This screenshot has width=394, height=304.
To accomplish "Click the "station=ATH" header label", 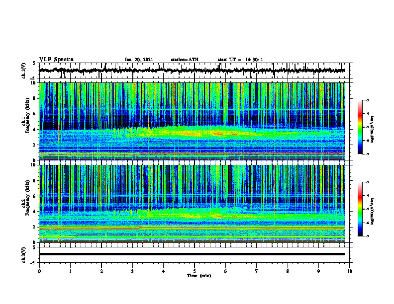I will tap(185, 60).
